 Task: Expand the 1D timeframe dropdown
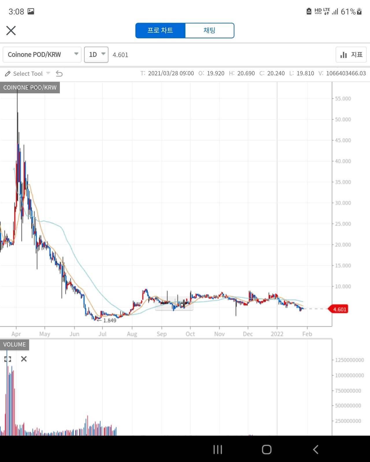pos(96,55)
